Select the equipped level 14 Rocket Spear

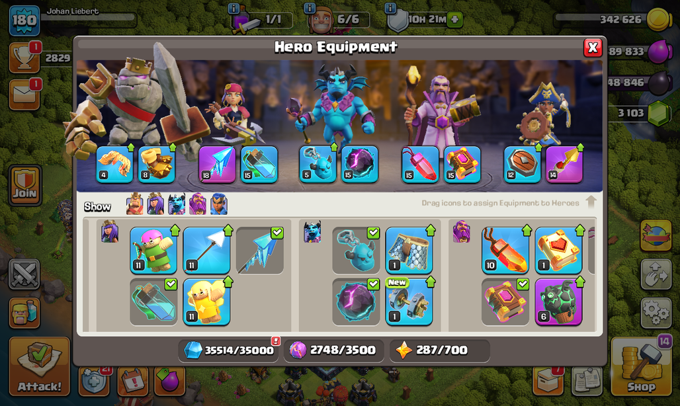tap(564, 164)
